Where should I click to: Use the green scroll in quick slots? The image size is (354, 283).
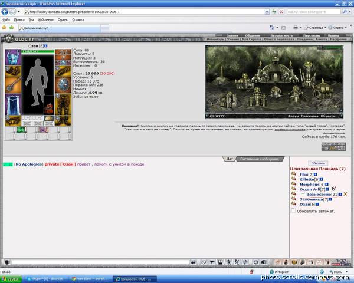point(21,130)
